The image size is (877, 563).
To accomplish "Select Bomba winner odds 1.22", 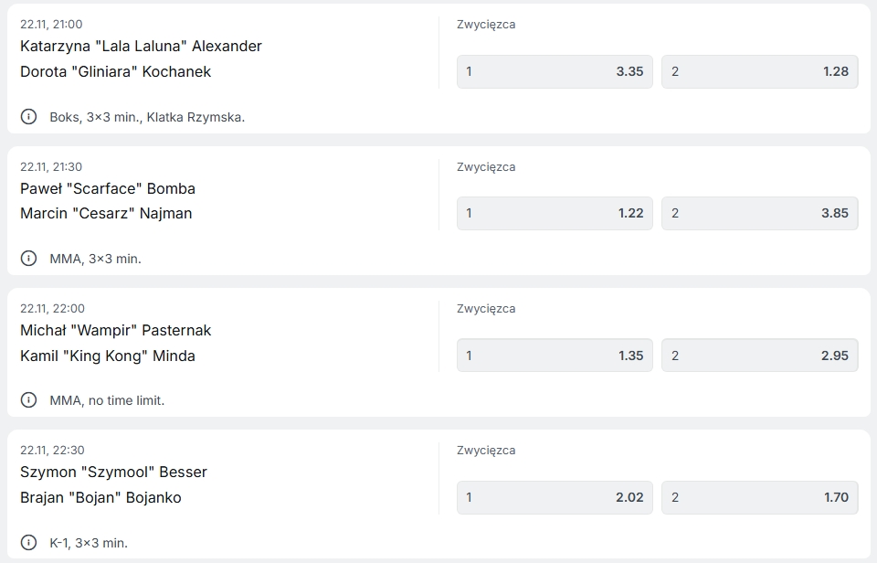I will click(x=555, y=213).
